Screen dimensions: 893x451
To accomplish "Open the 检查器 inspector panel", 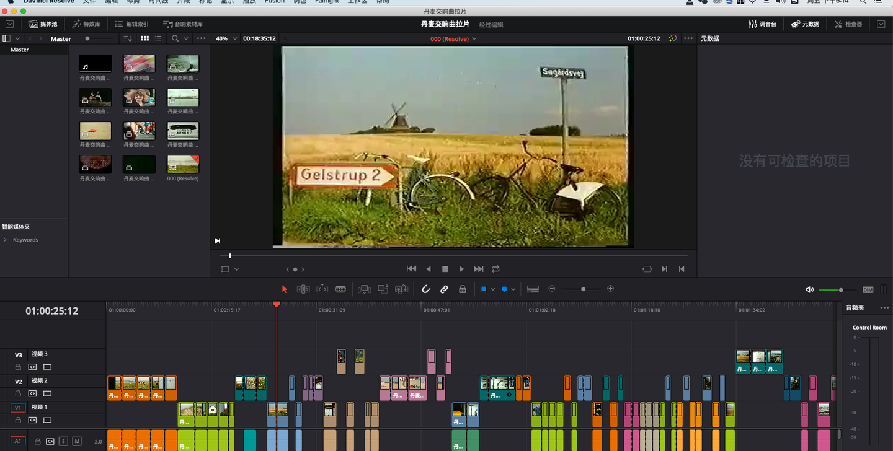I will 848,24.
